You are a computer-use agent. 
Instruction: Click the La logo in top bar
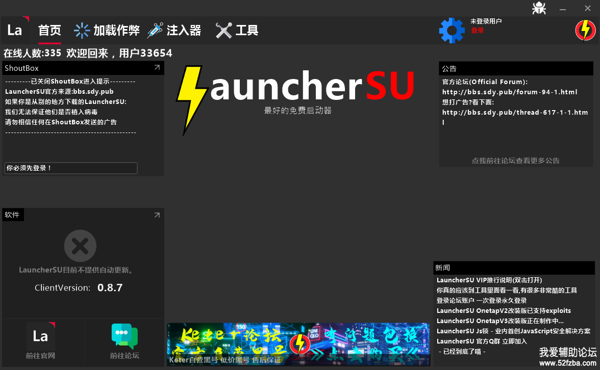pyautogui.click(x=15, y=30)
